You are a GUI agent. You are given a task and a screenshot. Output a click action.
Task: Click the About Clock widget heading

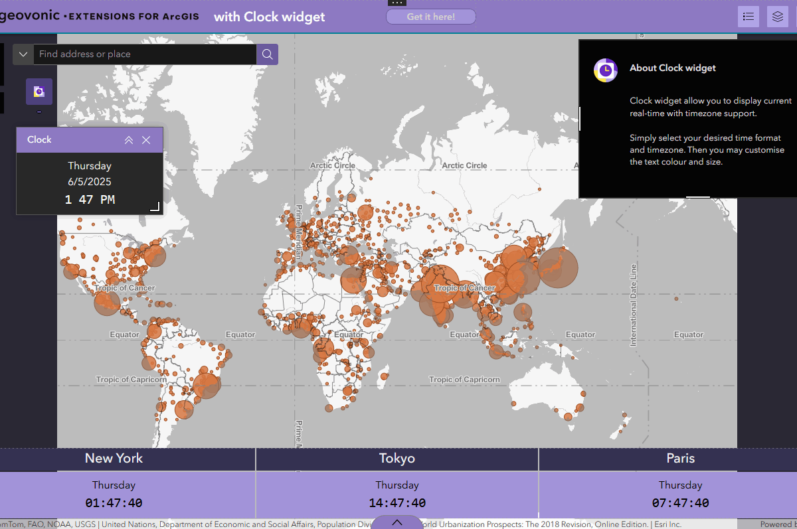click(x=673, y=68)
